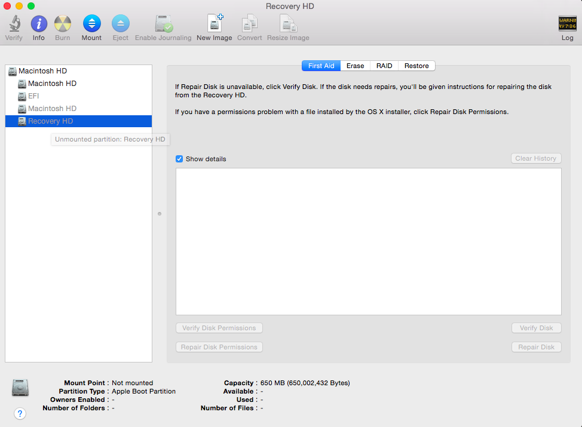Click the yellow minimize window button
Screen dimensions: 582x427
point(19,6)
